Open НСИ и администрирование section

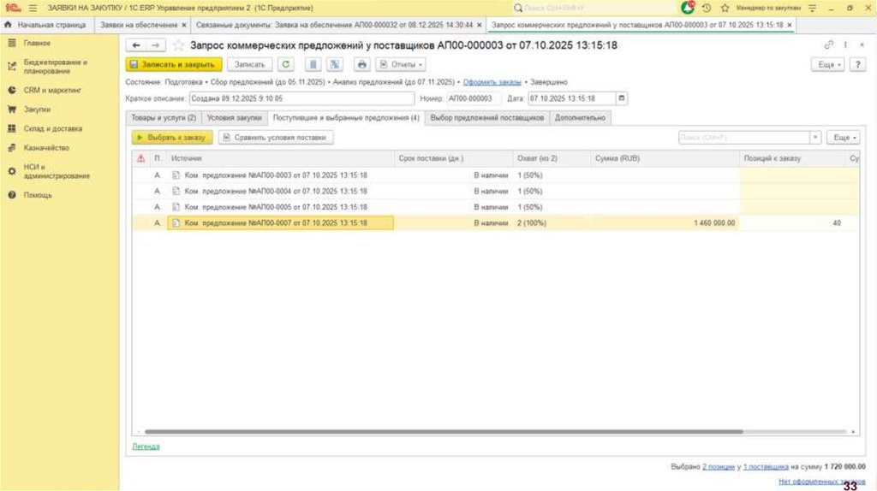pyautogui.click(x=57, y=171)
